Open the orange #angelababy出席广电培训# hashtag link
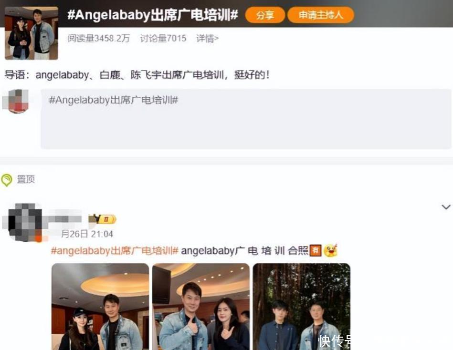 [x=115, y=250]
